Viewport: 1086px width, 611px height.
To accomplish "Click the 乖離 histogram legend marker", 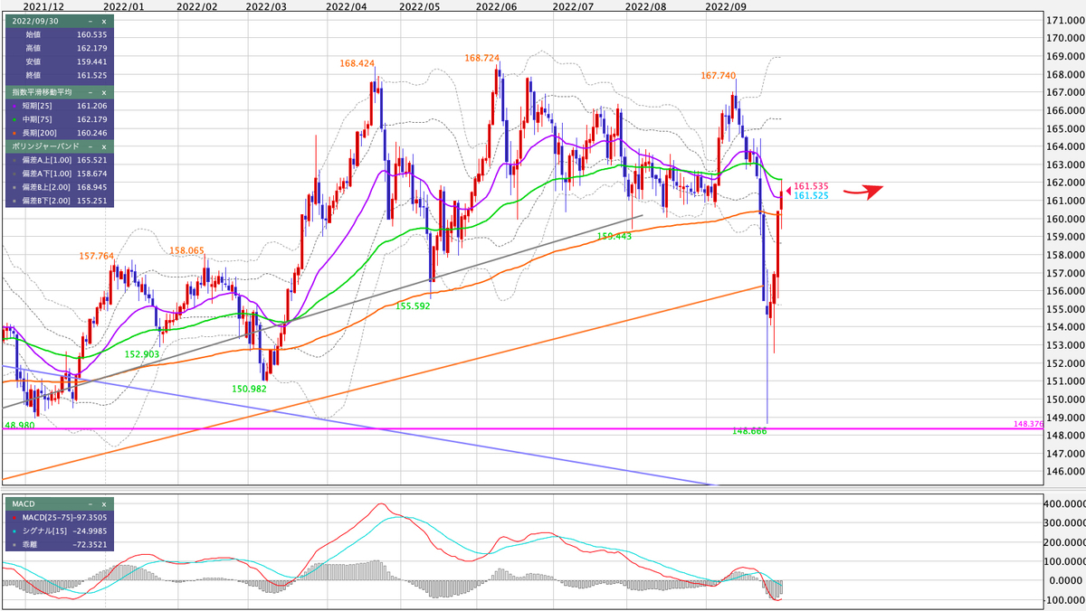I will click(14, 544).
